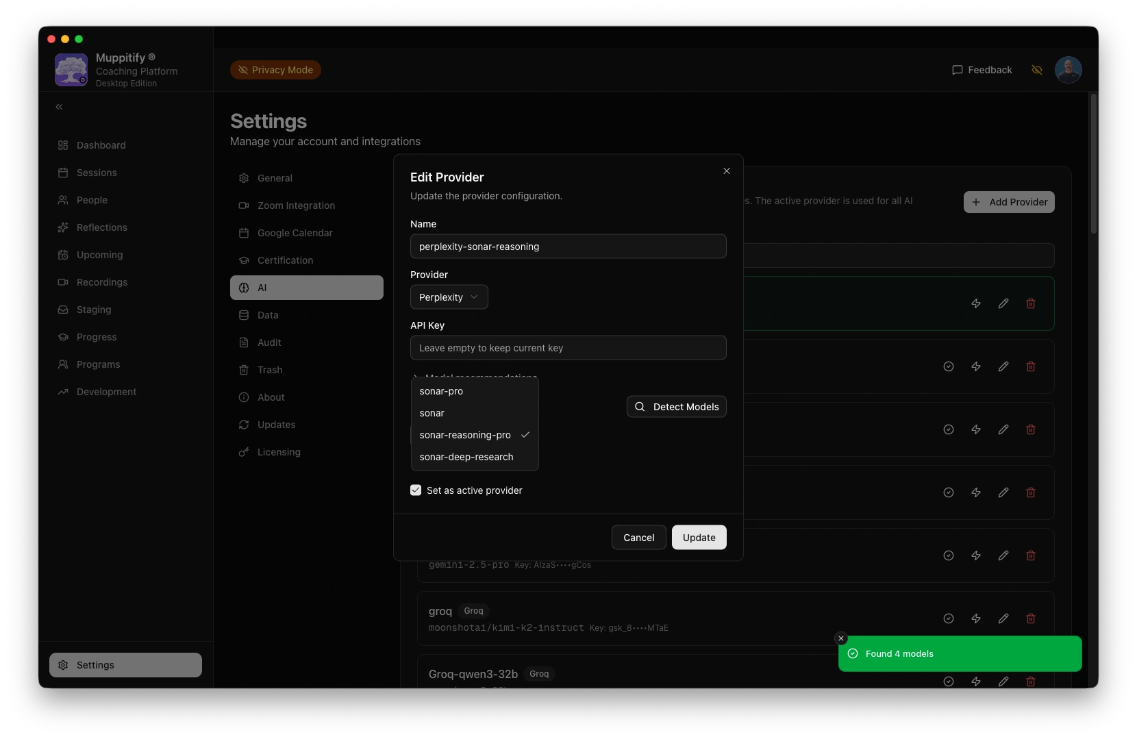Click the Detect Models button
The image size is (1137, 739).
coord(676,407)
